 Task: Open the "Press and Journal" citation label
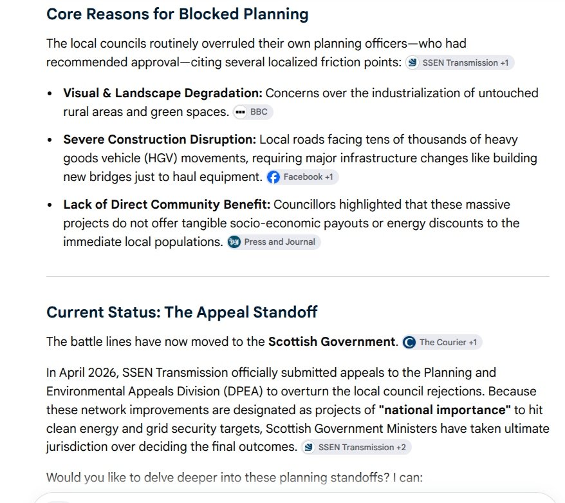280,242
